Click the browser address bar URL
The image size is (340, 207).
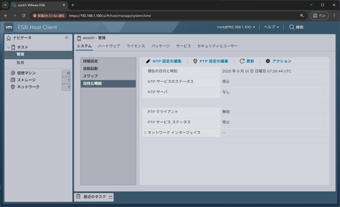[110, 16]
